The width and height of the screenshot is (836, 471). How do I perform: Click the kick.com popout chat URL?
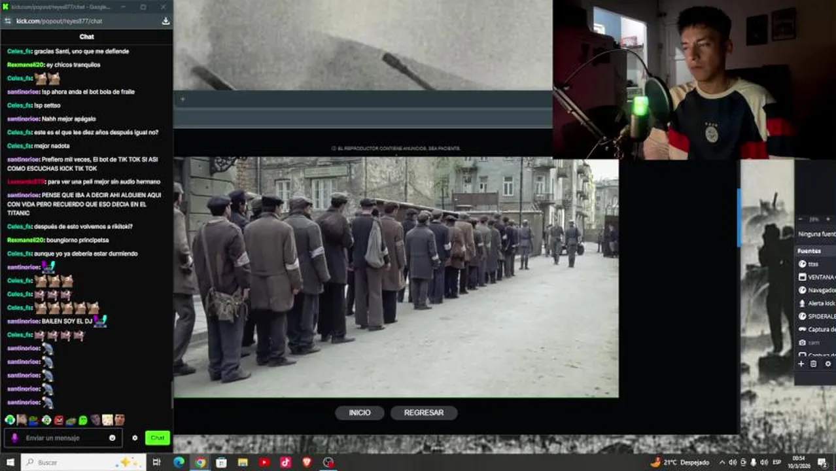pos(59,21)
